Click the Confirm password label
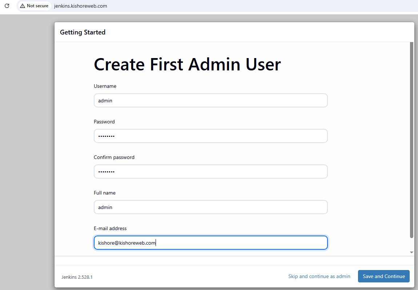 point(114,158)
